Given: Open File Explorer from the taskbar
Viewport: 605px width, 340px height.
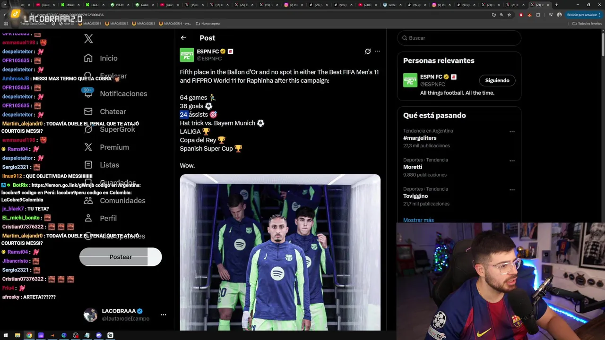Looking at the screenshot, I should (x=17, y=335).
